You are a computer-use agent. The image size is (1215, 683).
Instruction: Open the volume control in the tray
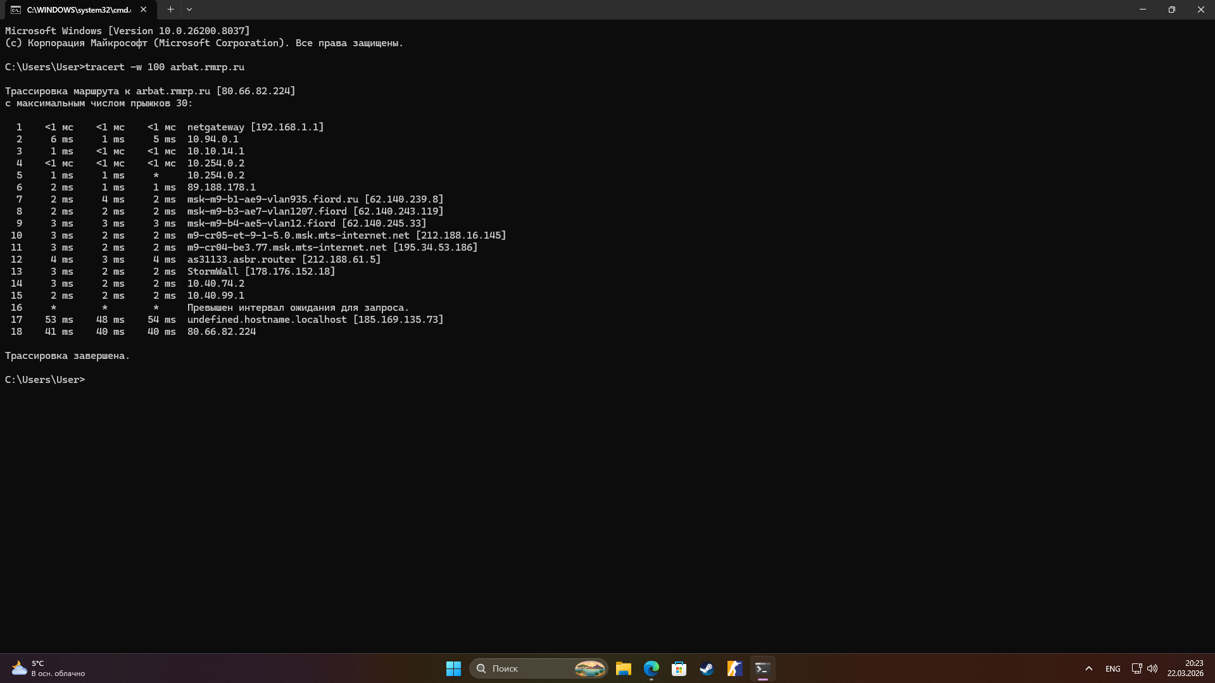(x=1152, y=668)
